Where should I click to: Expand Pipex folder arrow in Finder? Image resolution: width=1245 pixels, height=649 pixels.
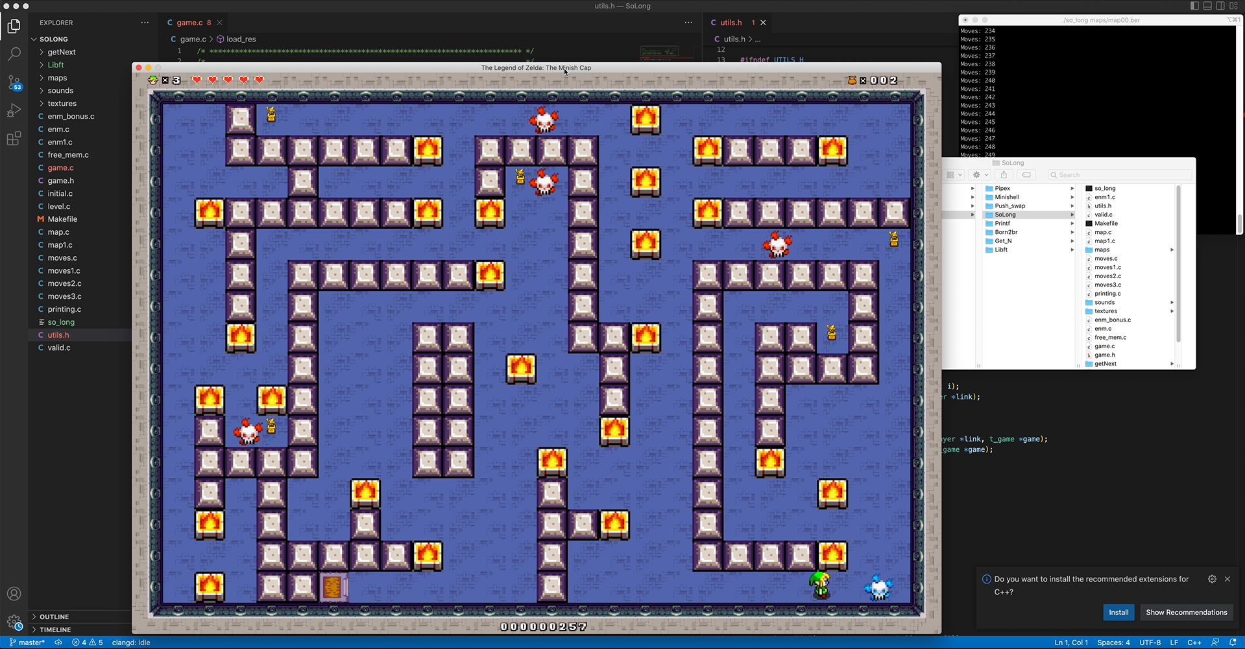(x=1072, y=189)
